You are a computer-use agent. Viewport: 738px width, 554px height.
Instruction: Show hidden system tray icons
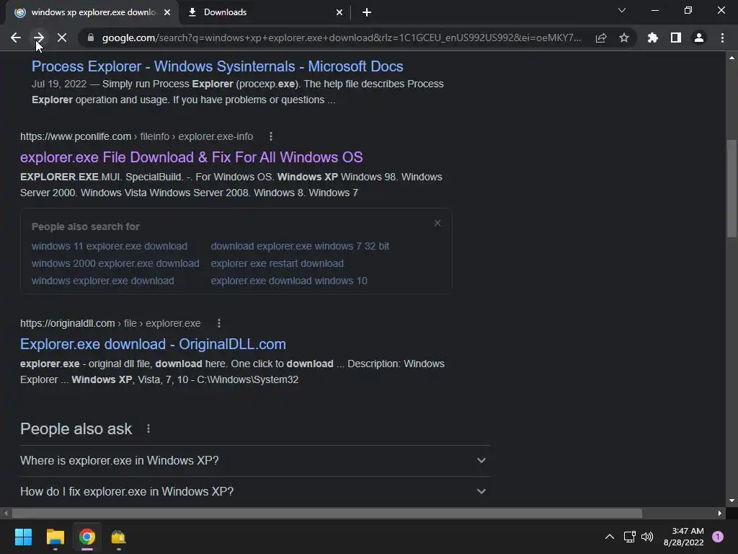coord(610,537)
